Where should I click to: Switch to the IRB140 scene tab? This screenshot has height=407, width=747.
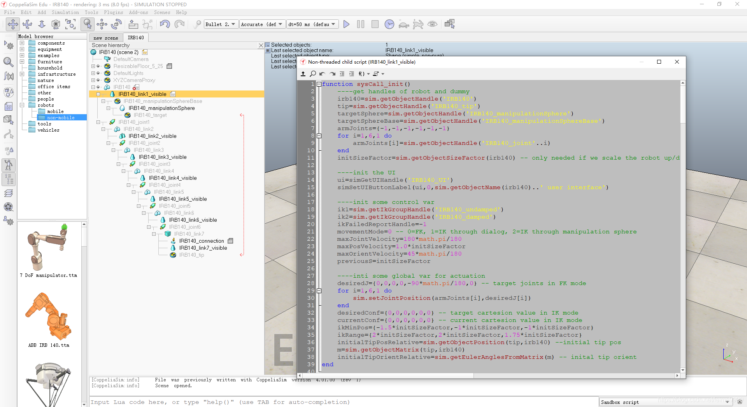(136, 38)
